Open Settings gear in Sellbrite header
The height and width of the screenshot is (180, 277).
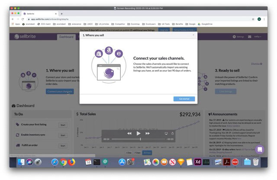(x=238, y=37)
